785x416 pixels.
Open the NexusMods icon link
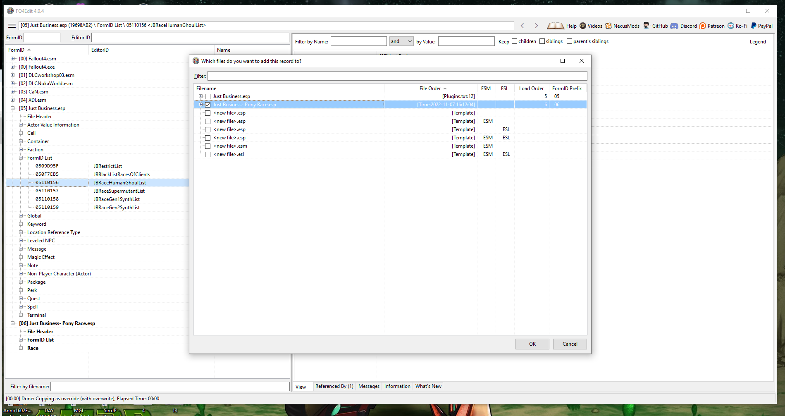(608, 26)
